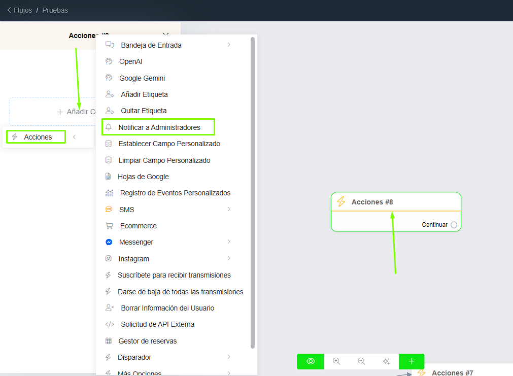This screenshot has width=513, height=376.
Task: Open the Acciones #8 node title
Action: pos(372,202)
